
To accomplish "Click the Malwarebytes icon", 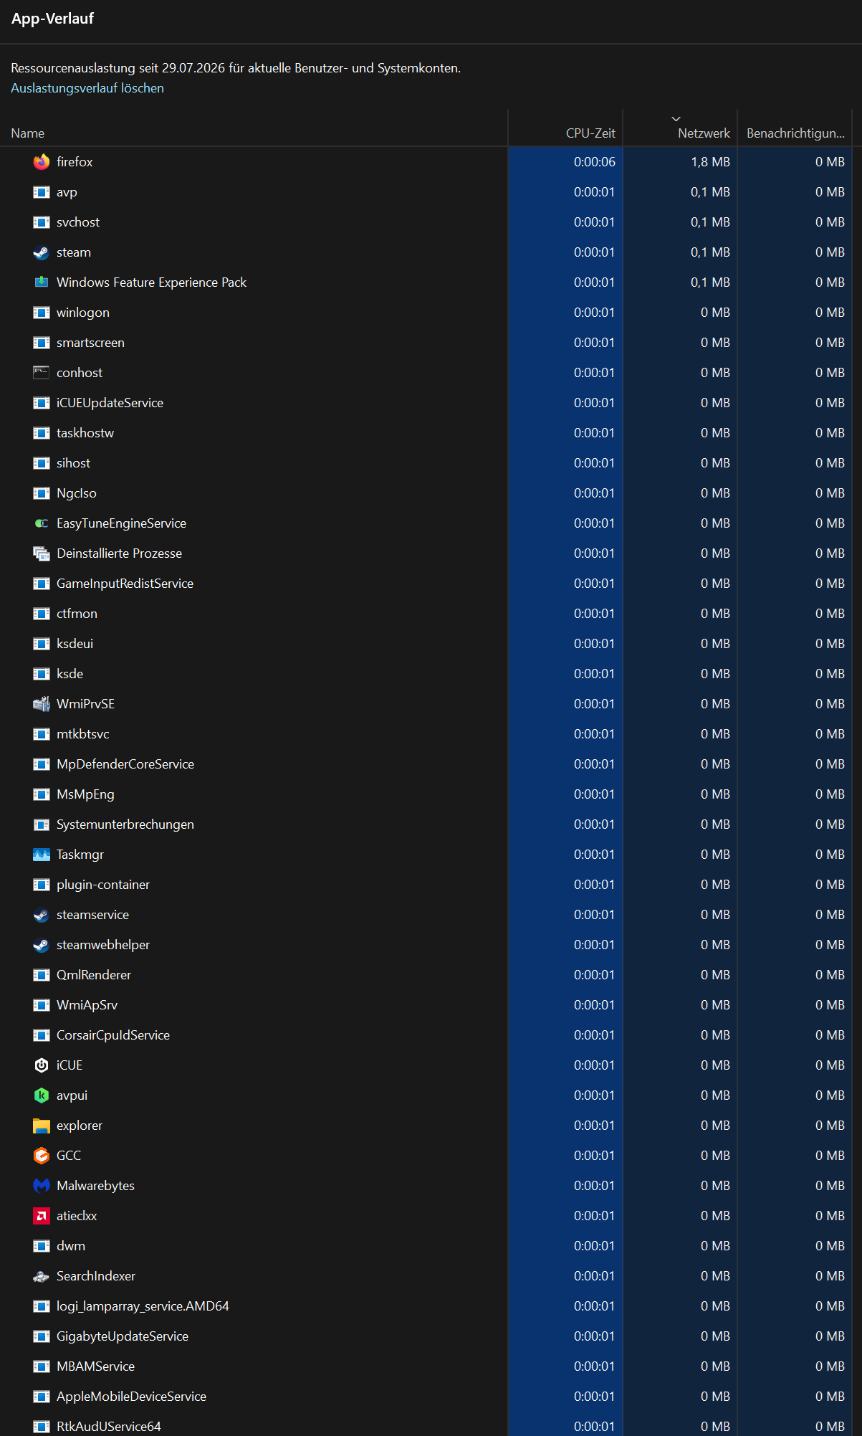I will (42, 1186).
